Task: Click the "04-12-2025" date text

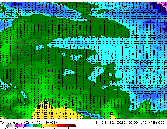Action: pos(114,123)
